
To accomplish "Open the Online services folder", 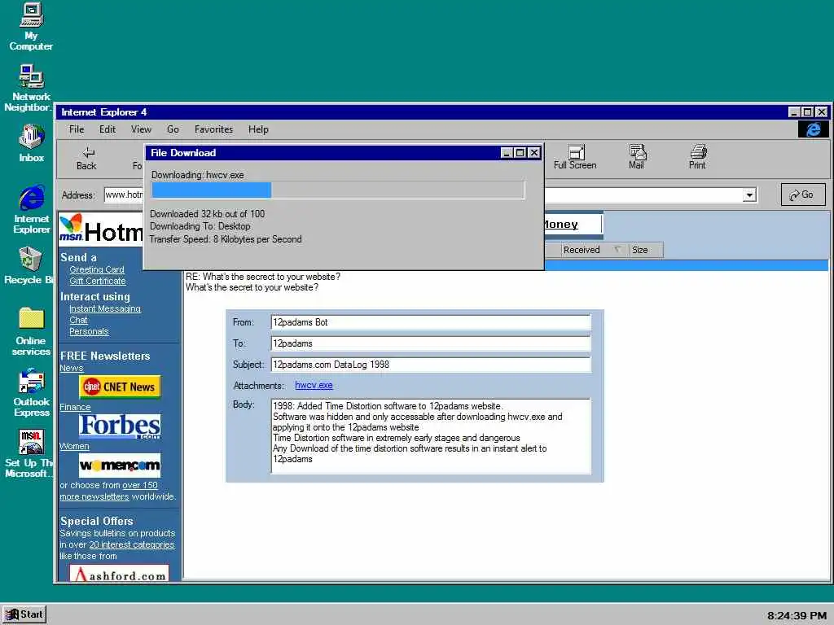I will click(31, 331).
